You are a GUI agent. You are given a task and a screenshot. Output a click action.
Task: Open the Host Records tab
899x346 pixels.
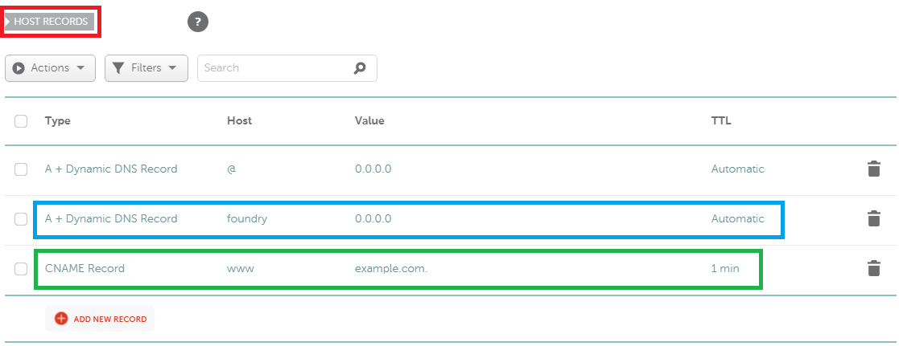click(x=51, y=22)
